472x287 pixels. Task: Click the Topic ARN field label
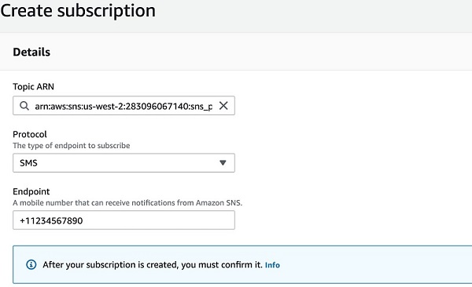click(x=33, y=86)
